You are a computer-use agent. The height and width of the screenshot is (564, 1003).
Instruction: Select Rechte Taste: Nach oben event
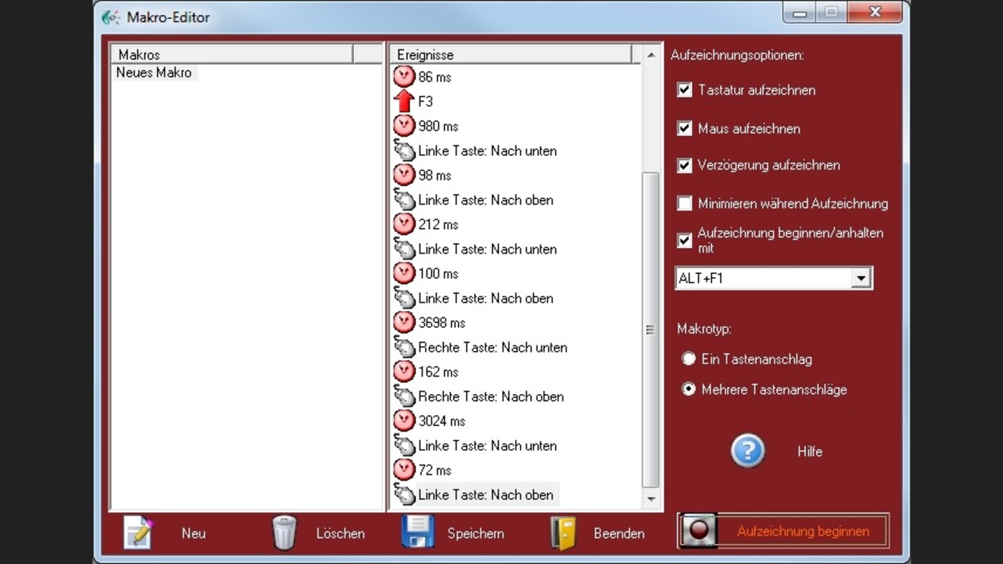(491, 396)
